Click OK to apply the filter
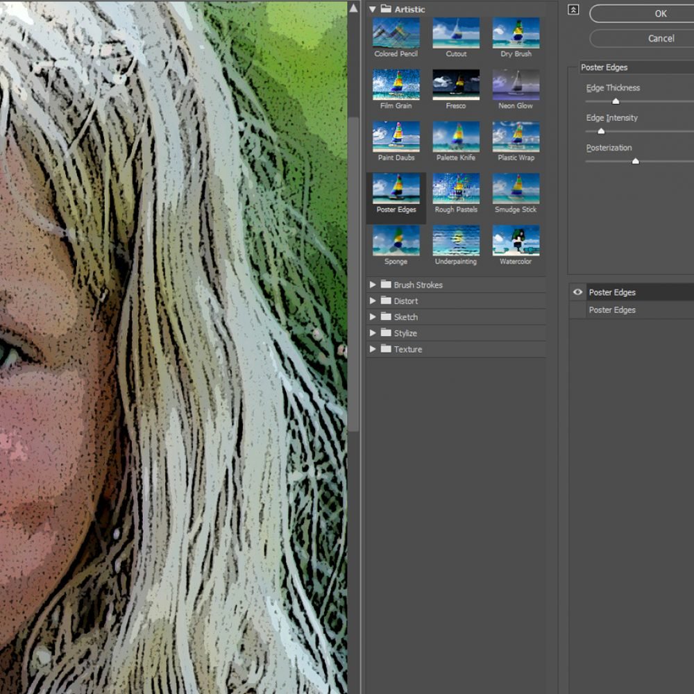The image size is (694, 694). 659,13
